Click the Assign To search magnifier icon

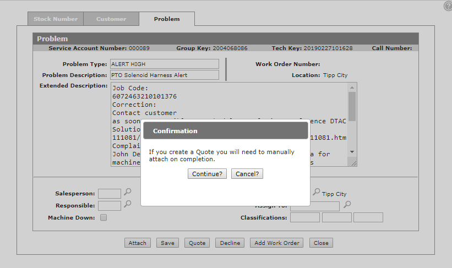tap(347, 205)
